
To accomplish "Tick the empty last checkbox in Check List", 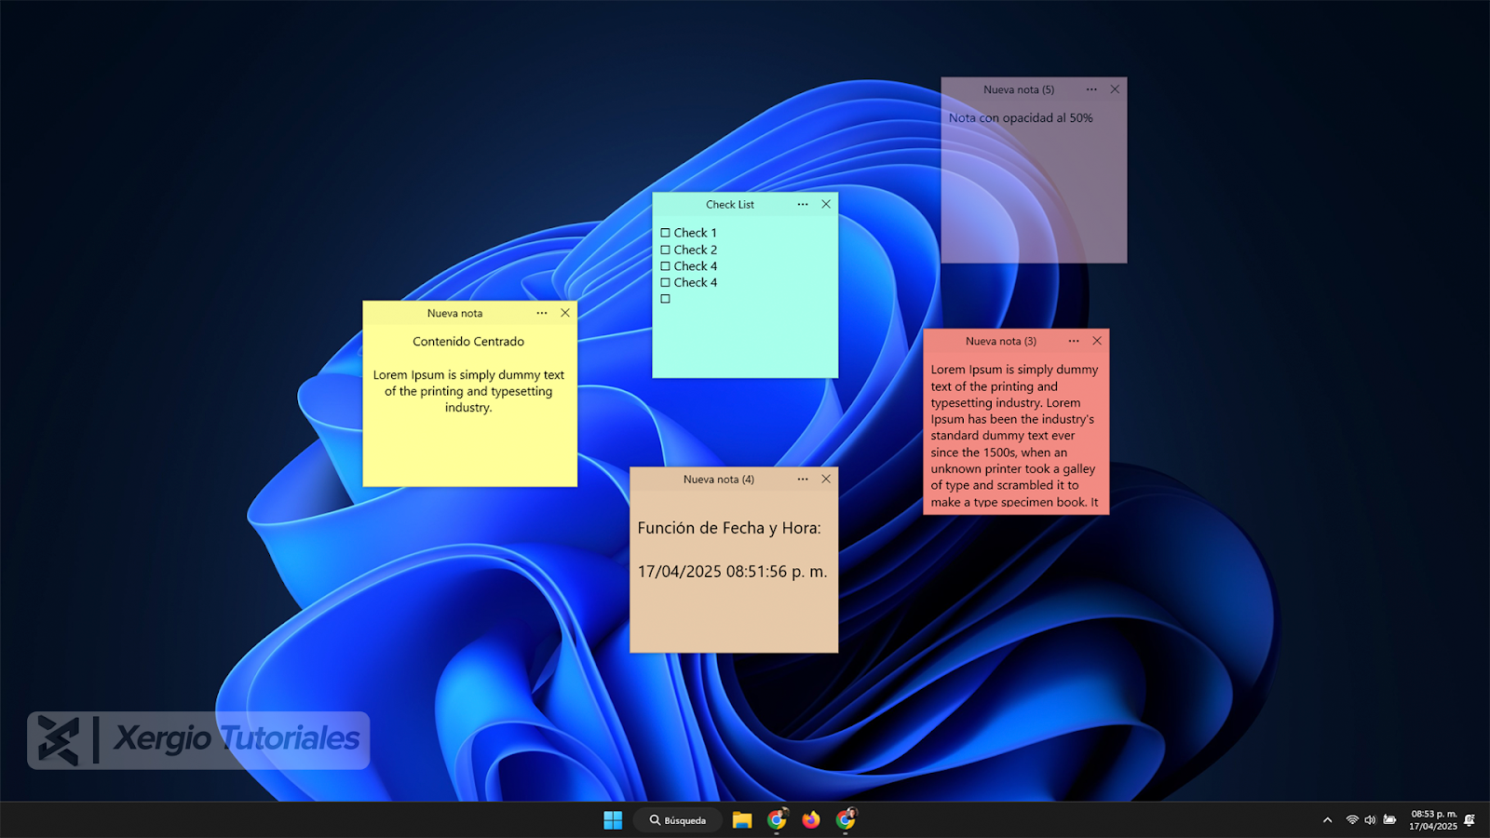I will 666,299.
